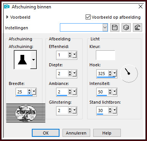The height and width of the screenshot is (141, 147).
Task: Open the Stand lichtbron slider dropdown arrow
Action: click(114, 110)
